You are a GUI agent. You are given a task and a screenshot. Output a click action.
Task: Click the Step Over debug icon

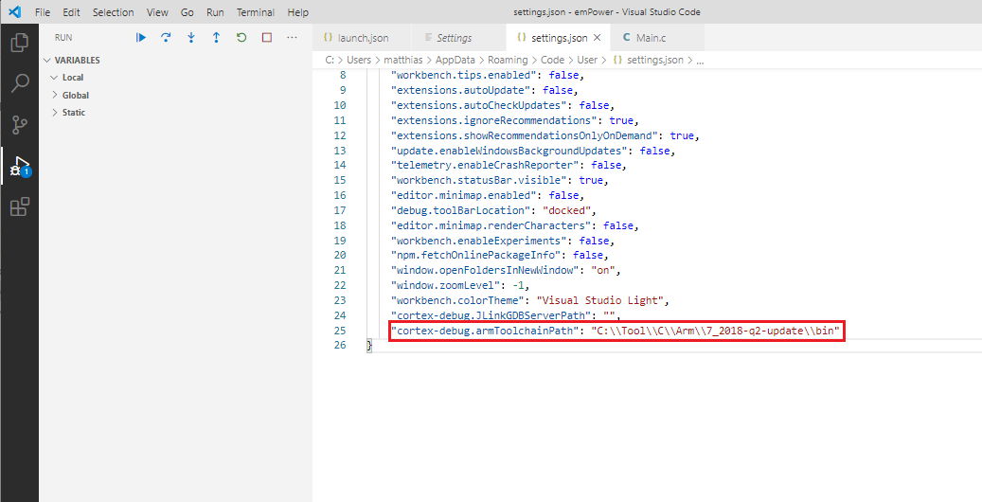[x=166, y=38]
